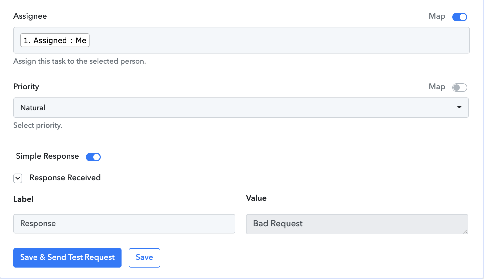Image resolution: width=484 pixels, height=279 pixels.
Task: Click the Priority field heading
Action: (x=26, y=87)
